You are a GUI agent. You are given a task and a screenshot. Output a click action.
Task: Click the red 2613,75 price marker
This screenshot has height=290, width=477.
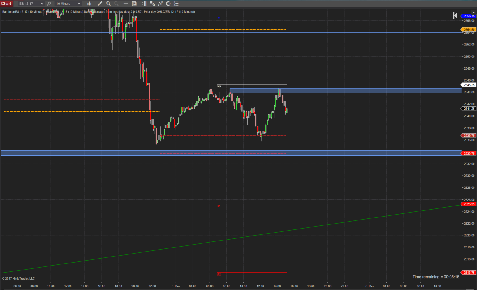coord(469,273)
